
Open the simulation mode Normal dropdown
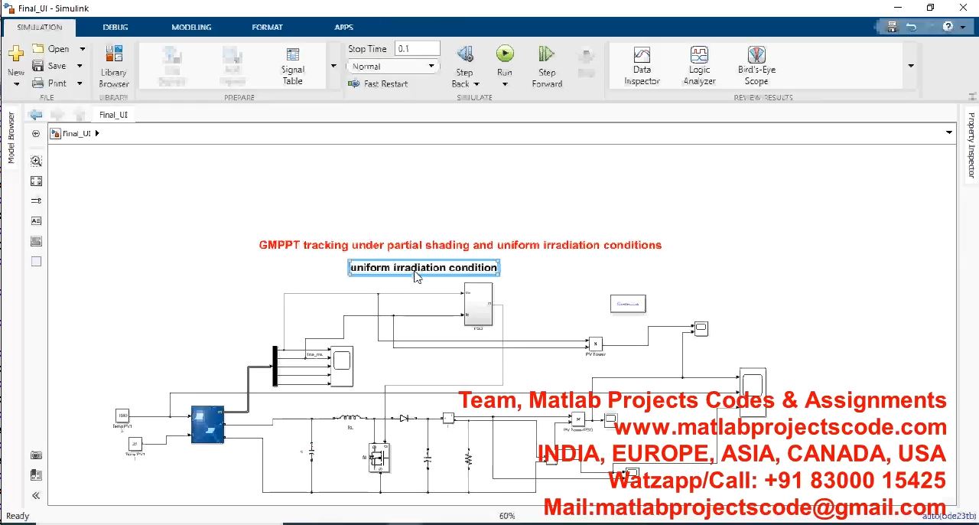coord(393,67)
